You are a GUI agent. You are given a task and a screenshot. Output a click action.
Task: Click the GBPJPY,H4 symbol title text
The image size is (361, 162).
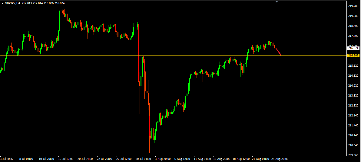coord(12,3)
